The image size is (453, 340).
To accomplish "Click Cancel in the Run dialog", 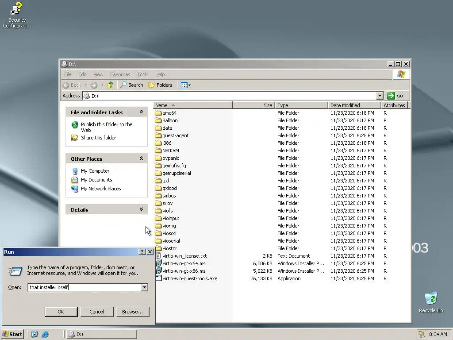I will (x=97, y=312).
